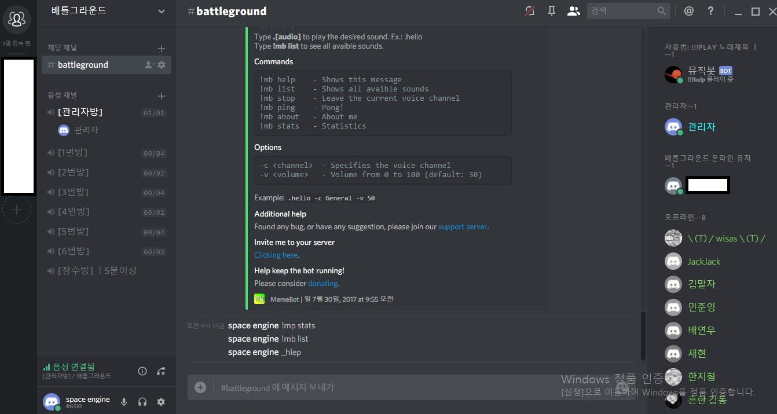Image resolution: width=777 pixels, height=414 pixels.
Task: Click space engine name on _hlep
Action: coord(253,352)
